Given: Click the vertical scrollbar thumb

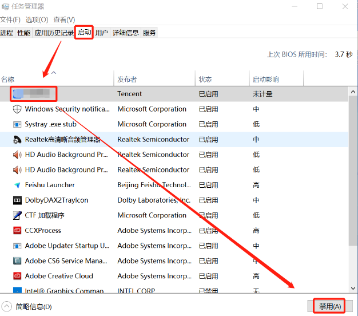Looking at the screenshot, I should coord(353,171).
